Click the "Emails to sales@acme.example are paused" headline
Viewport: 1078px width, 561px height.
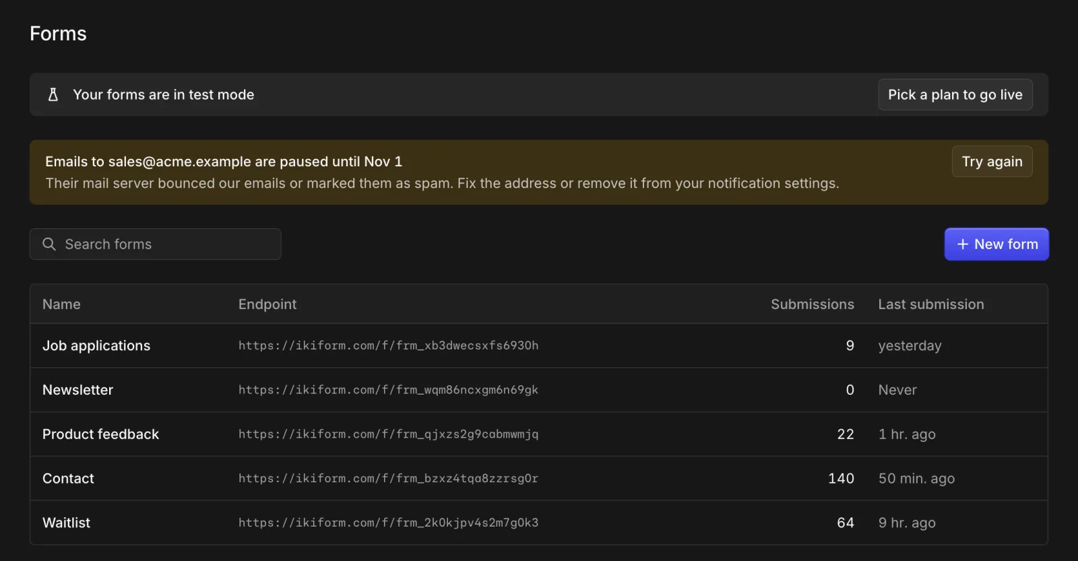(x=224, y=162)
